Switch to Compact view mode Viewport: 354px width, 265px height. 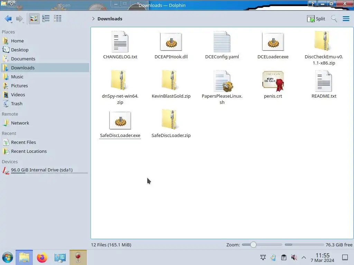[46, 19]
